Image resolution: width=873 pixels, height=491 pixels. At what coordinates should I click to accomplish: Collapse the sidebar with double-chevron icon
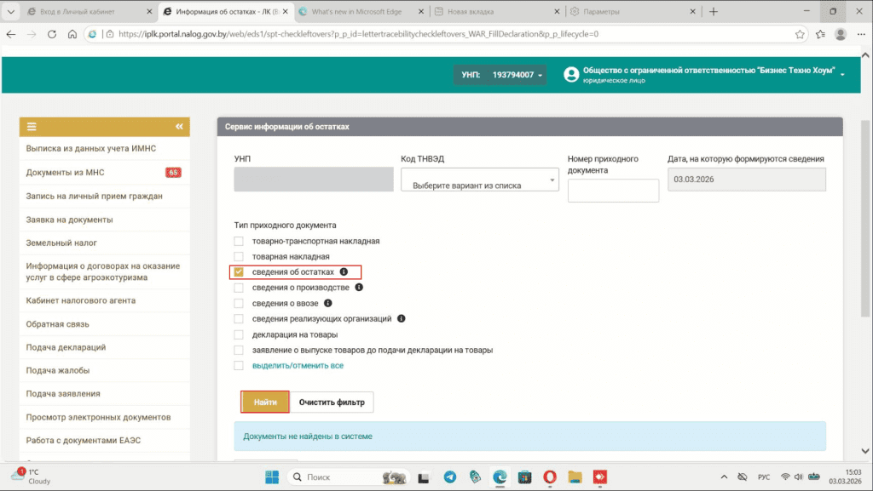click(179, 127)
